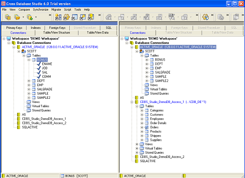This screenshot has height=178, width=245.
Task: Click the grayed database gear toolbar icon
Action: point(221,17)
